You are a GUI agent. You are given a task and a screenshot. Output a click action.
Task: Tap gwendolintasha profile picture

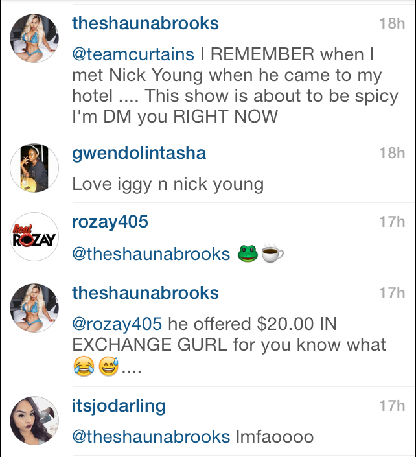(x=34, y=168)
